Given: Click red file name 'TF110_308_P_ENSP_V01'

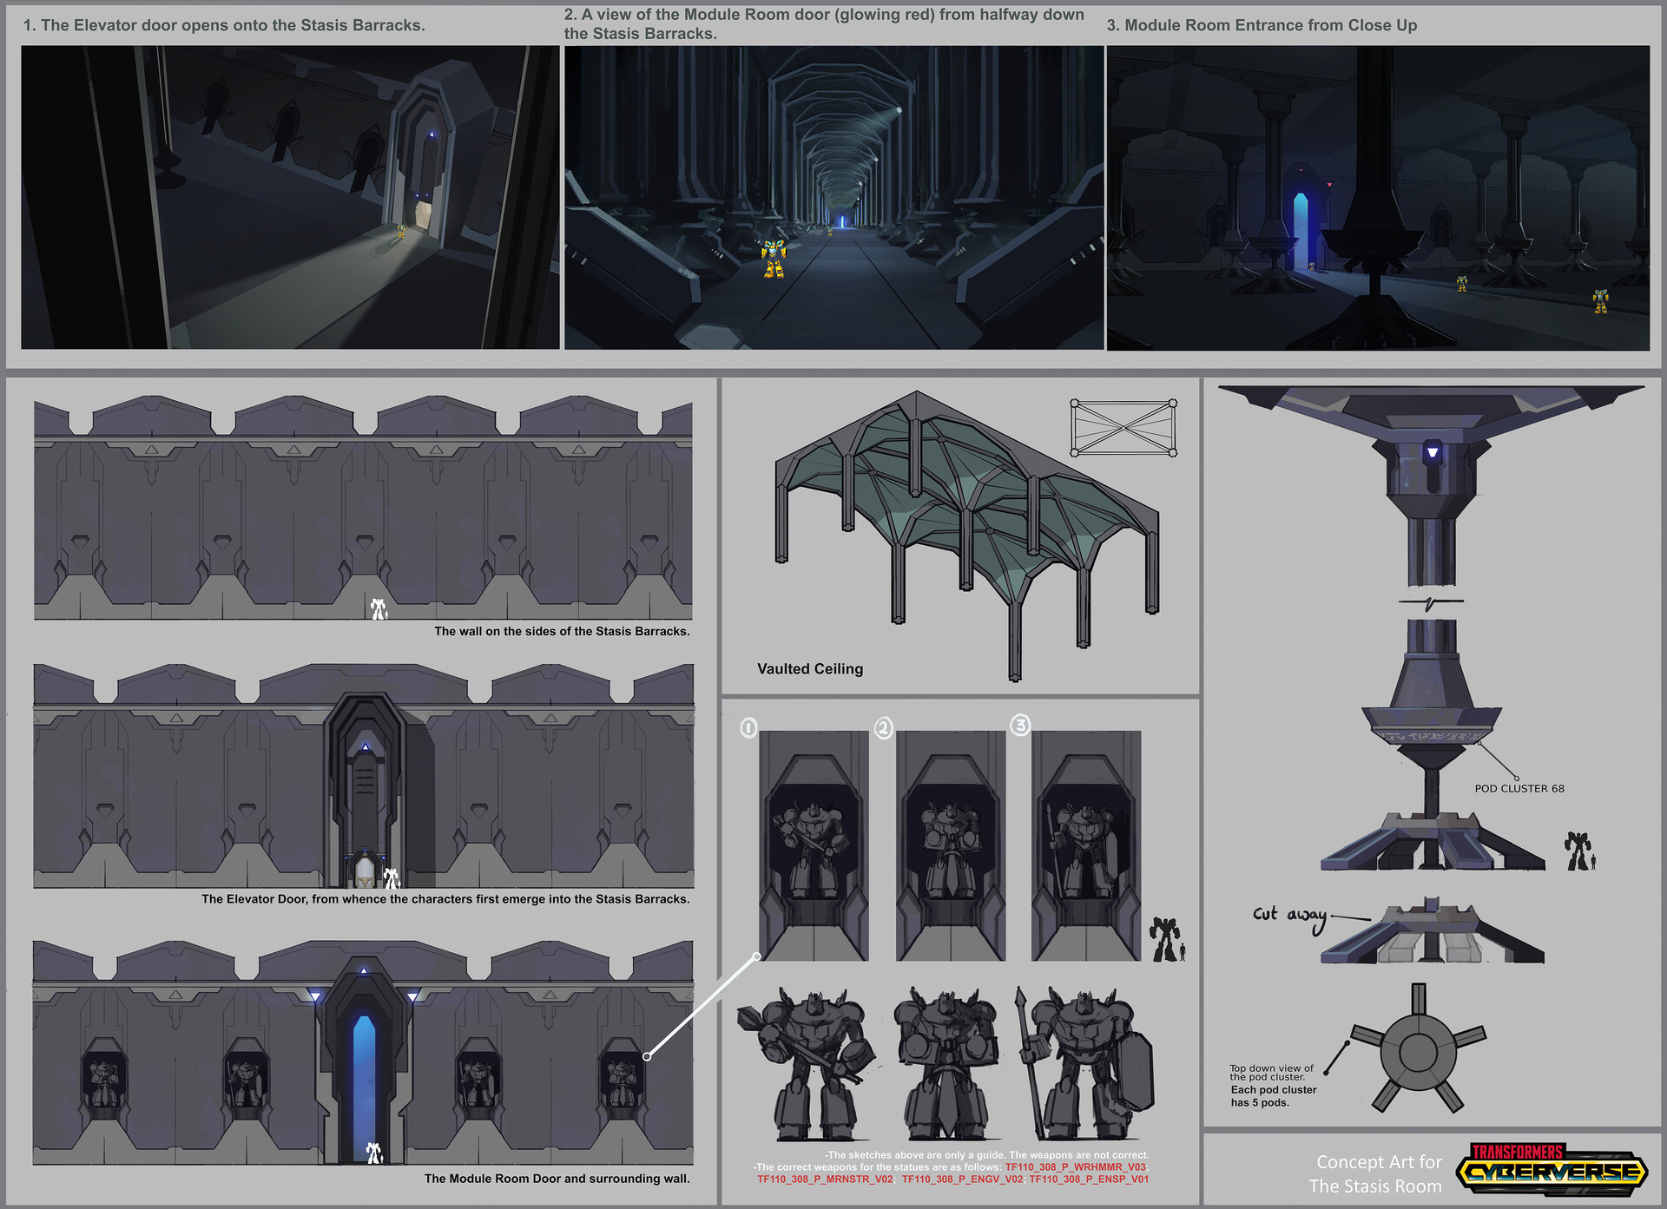Looking at the screenshot, I should coord(1089,1179).
